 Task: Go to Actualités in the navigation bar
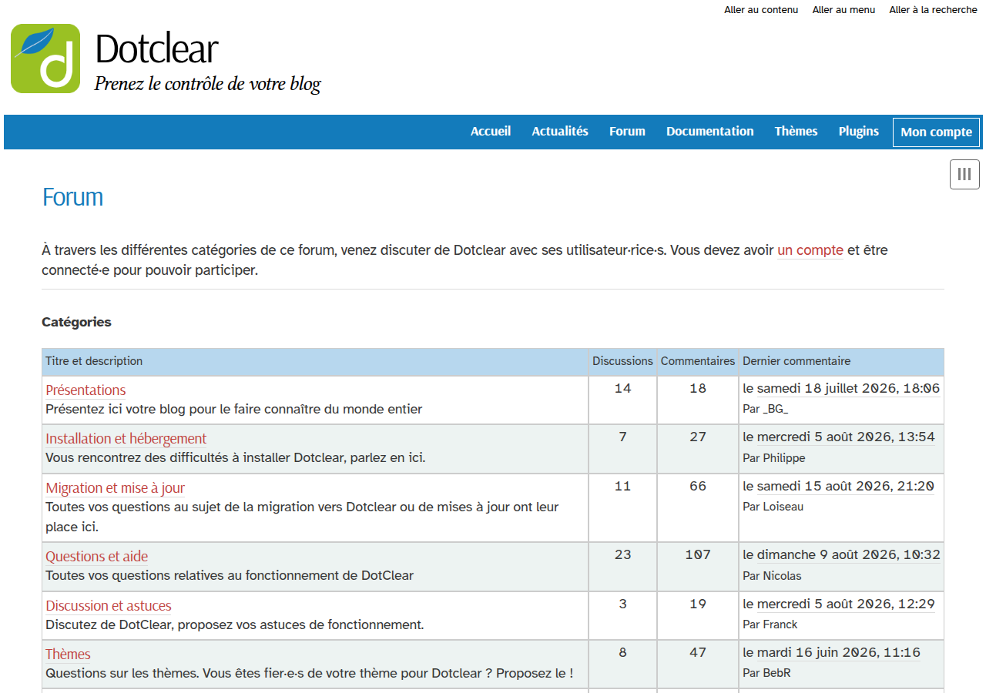pos(560,132)
